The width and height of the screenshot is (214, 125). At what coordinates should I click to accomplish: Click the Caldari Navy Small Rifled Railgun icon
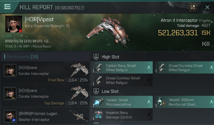point(98,68)
